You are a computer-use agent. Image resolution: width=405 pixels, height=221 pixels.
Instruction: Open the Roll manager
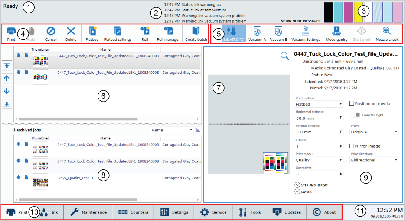[168, 34]
